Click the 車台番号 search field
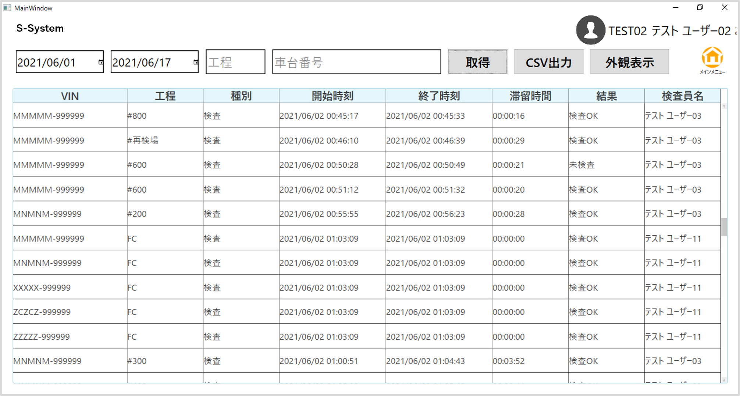740x396 pixels. 356,62
